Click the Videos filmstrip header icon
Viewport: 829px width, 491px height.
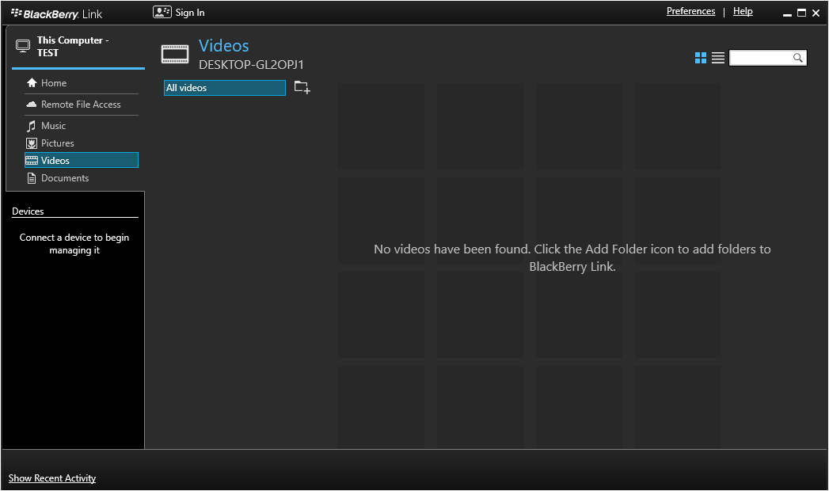pos(175,54)
